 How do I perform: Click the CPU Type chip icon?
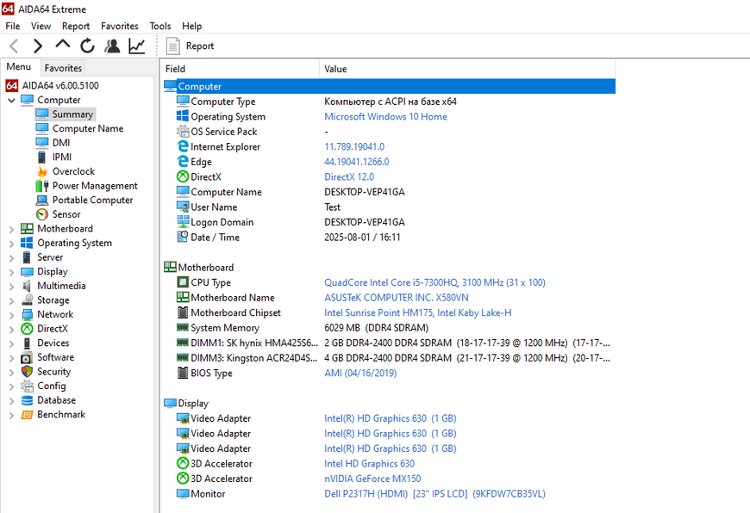[183, 282]
